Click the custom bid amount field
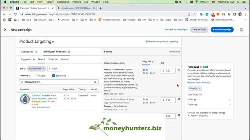250x140 pixels. (55, 68)
